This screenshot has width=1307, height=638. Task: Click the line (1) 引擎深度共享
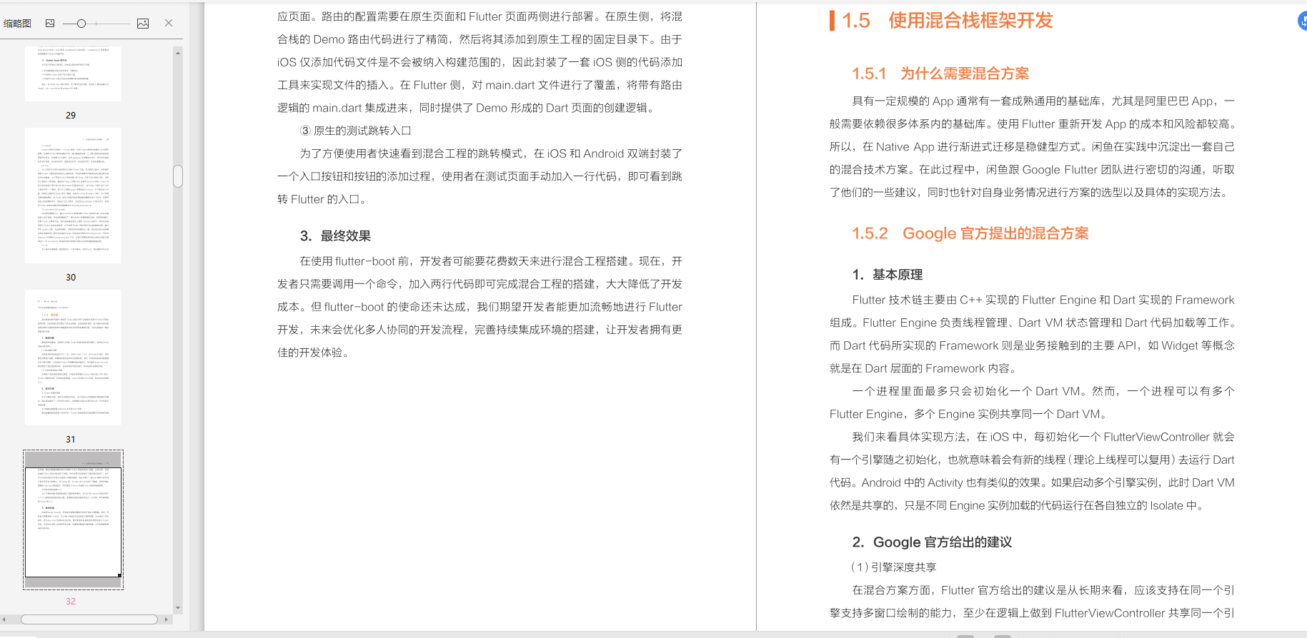(894, 567)
